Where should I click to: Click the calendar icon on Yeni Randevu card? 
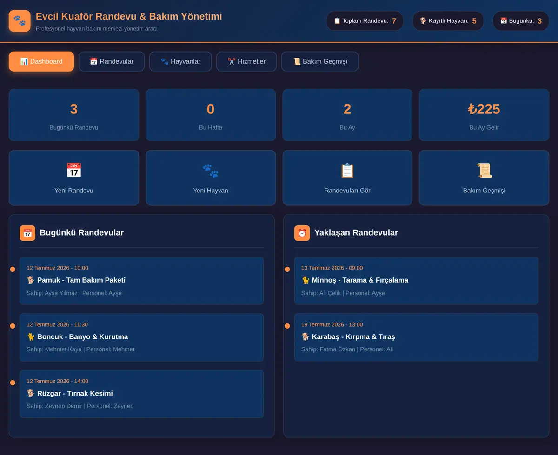[74, 170]
